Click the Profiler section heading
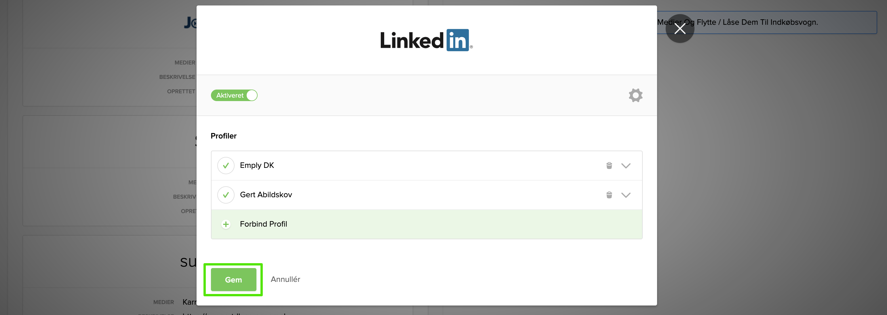The image size is (887, 315). click(223, 136)
